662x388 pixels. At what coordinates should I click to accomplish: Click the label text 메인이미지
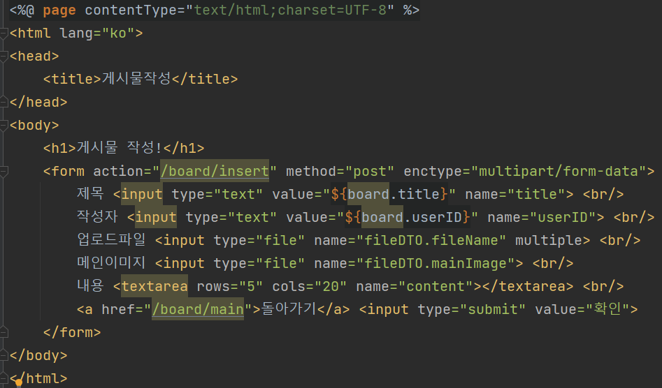pyautogui.click(x=111, y=262)
